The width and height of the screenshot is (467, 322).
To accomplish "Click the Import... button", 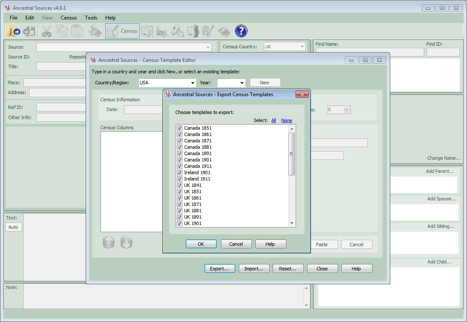I will (254, 269).
